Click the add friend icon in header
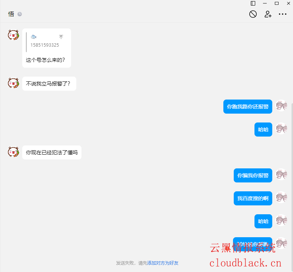This screenshot has height=272, width=293. 268,14
